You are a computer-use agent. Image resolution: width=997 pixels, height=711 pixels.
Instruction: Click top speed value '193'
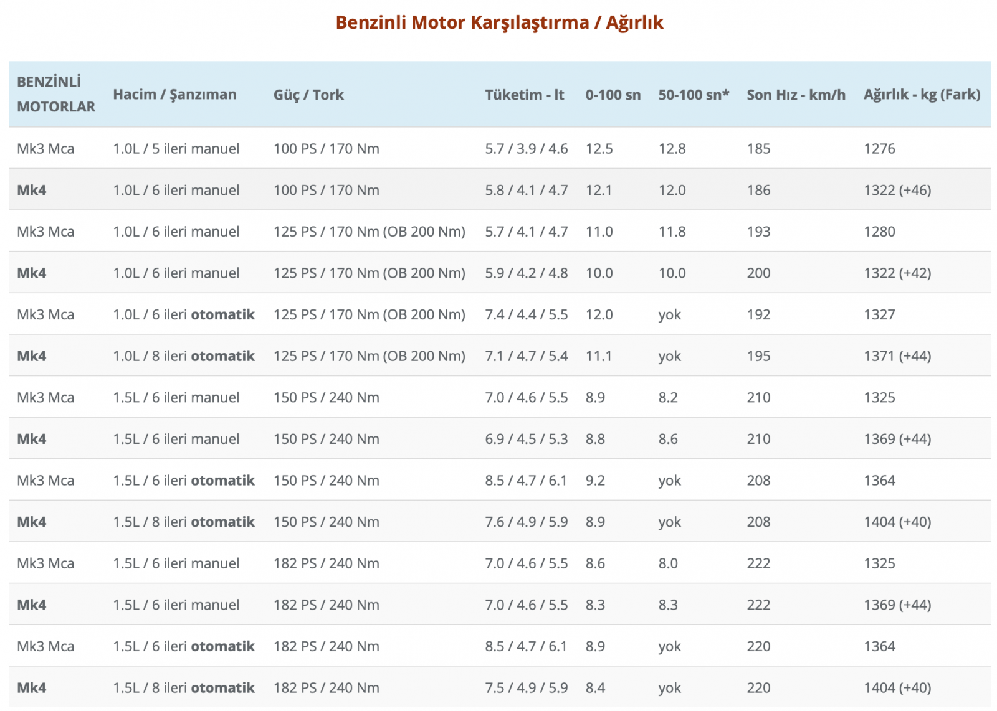pos(758,232)
